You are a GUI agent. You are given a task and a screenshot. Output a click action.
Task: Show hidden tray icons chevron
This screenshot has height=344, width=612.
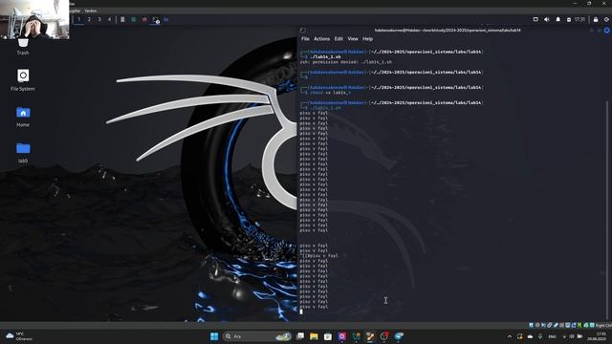coord(510,336)
